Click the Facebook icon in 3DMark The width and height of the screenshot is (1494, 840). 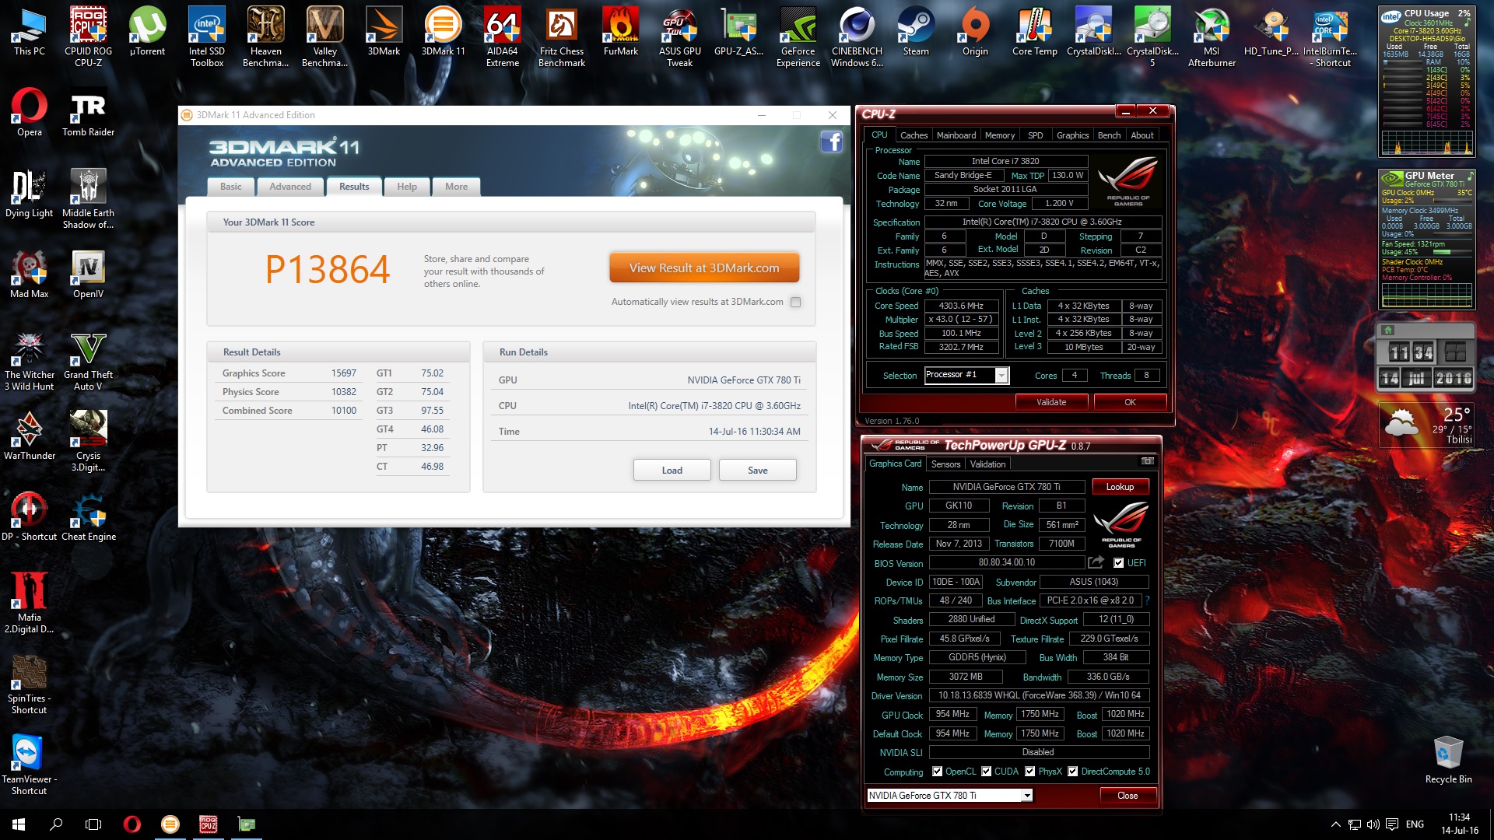(832, 142)
